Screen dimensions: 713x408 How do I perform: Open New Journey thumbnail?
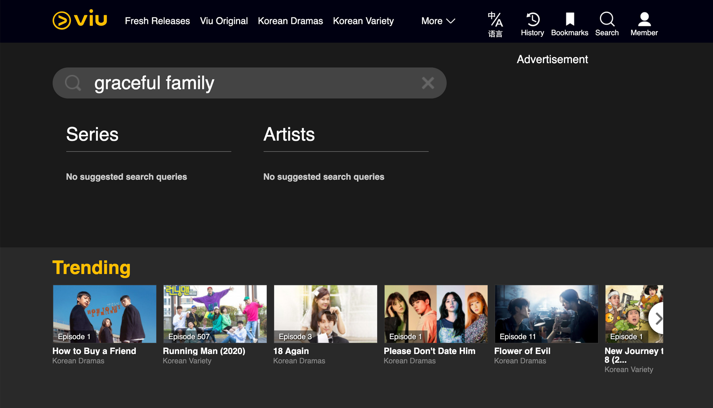[634, 314]
